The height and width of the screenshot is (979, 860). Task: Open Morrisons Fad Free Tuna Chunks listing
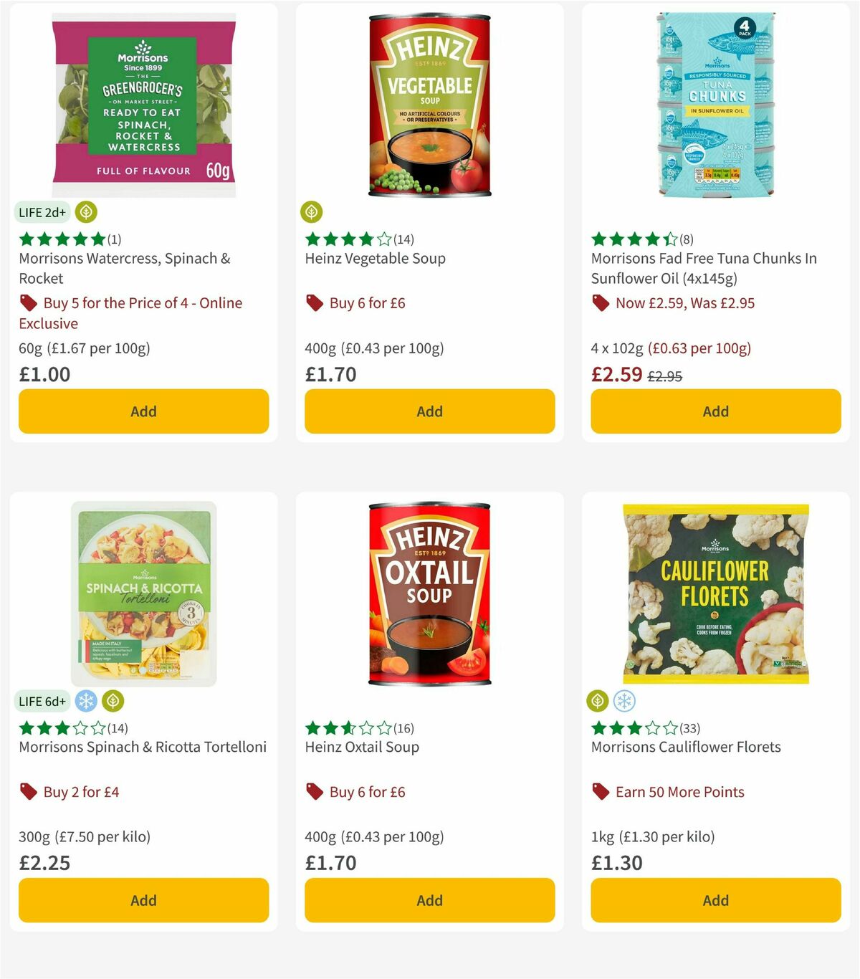pos(703,268)
